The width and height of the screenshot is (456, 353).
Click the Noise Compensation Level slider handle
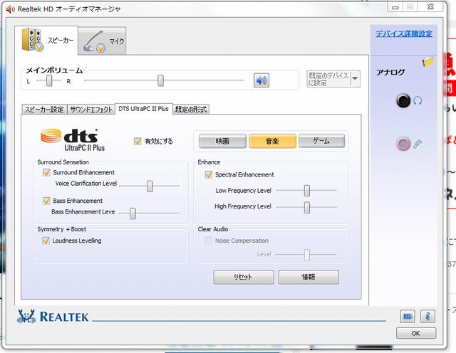click(x=307, y=255)
